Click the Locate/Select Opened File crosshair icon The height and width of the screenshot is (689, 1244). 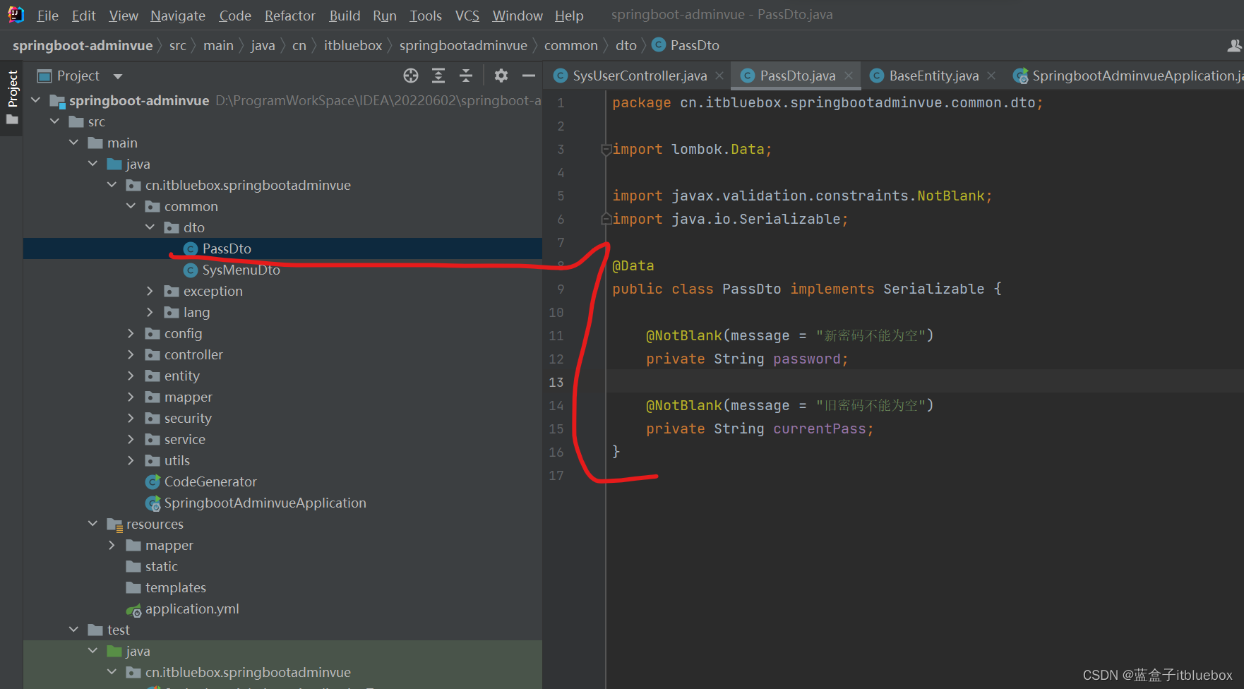pyautogui.click(x=411, y=76)
